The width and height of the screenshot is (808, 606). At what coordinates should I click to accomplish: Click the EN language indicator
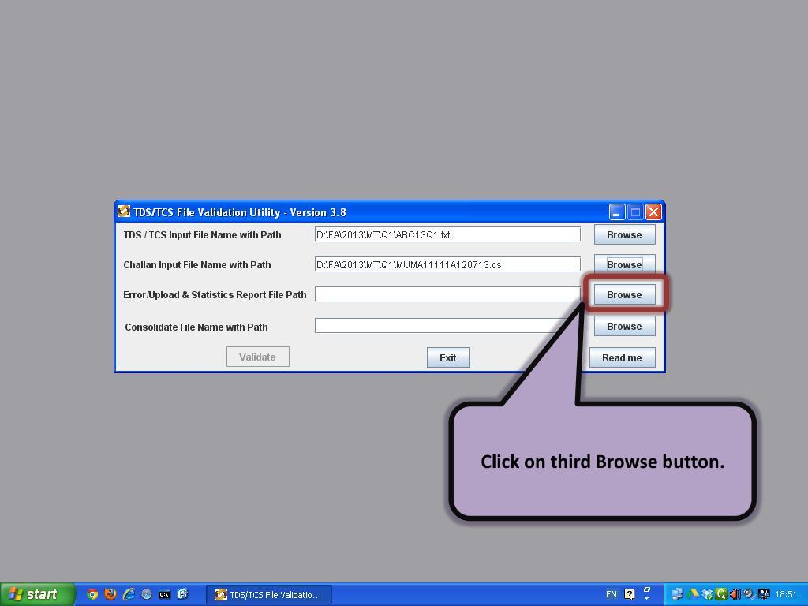[612, 594]
